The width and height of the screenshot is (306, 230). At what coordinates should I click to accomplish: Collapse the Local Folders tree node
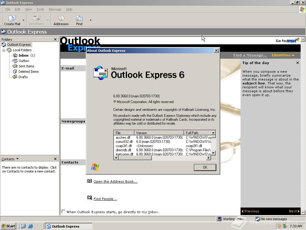coord(4,50)
